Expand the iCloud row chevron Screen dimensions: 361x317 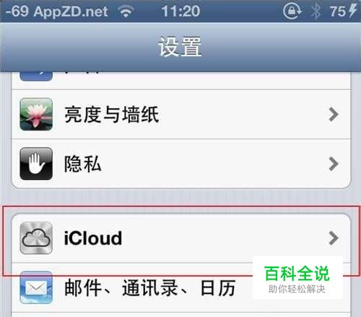coord(334,238)
